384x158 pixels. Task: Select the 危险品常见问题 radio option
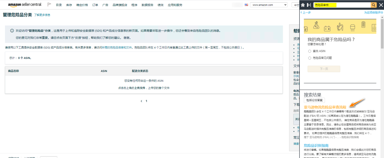click(310, 58)
